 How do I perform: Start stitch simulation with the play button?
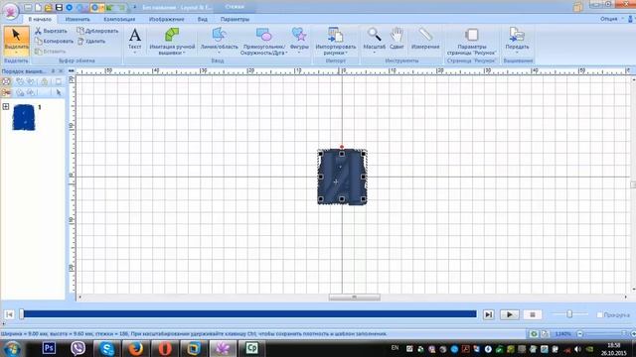tap(510, 314)
